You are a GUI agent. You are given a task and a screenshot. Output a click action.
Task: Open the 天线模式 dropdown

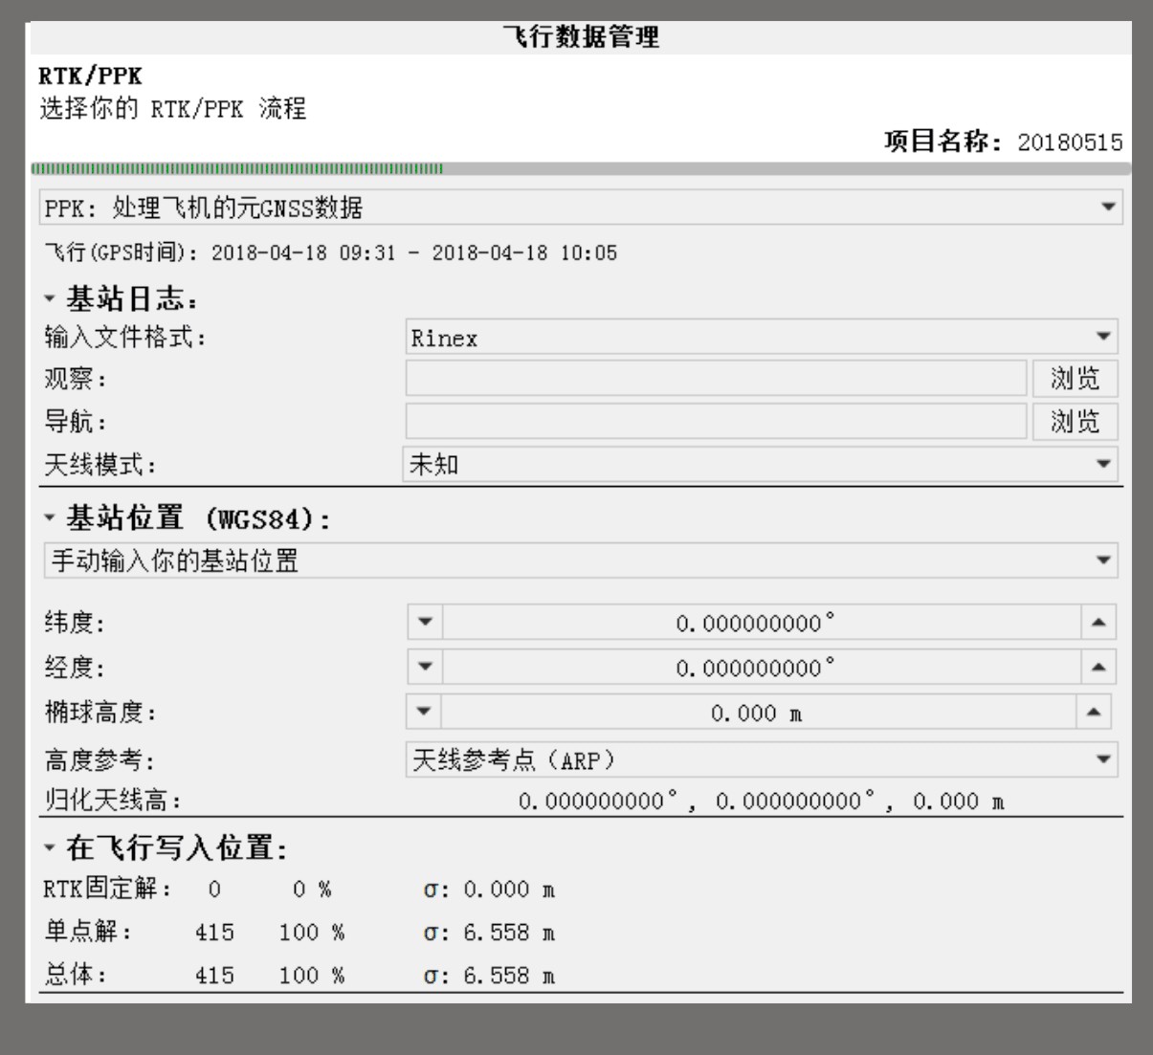pos(761,465)
